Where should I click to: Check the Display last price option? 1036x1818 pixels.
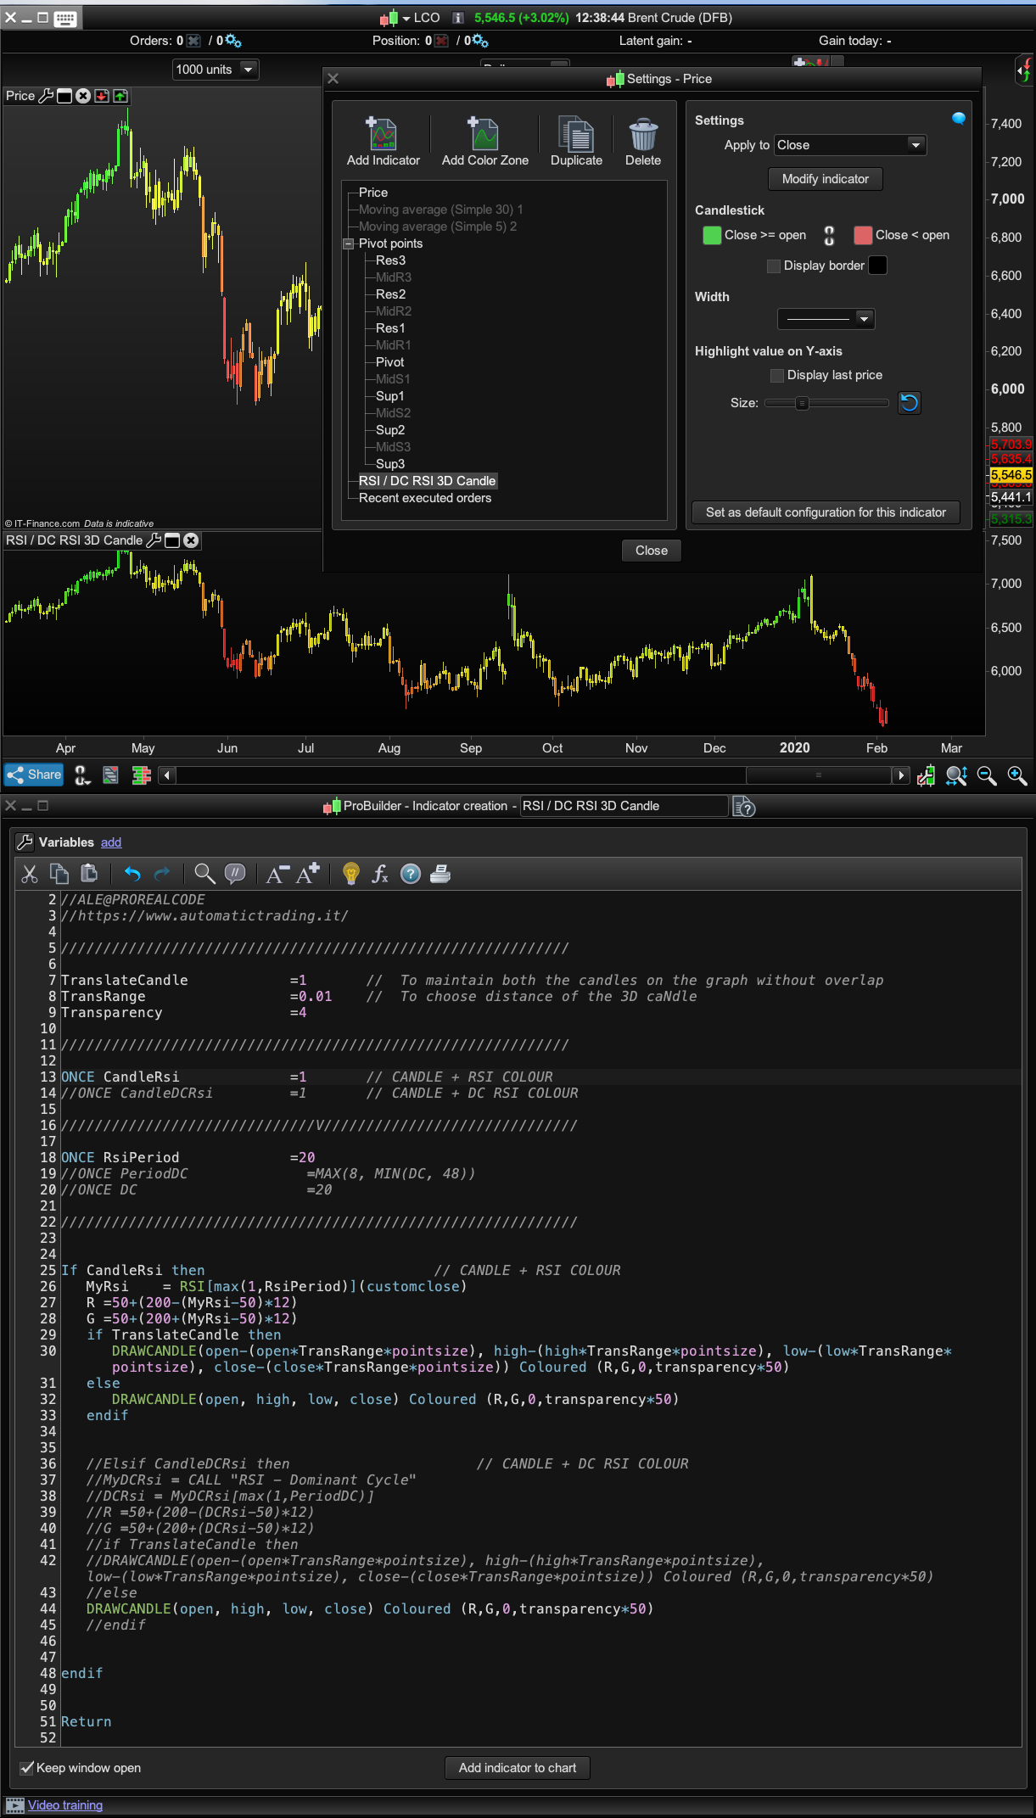point(776,376)
